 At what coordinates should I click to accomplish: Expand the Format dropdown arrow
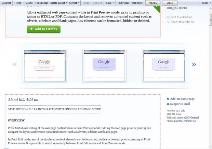[x=79, y=3]
